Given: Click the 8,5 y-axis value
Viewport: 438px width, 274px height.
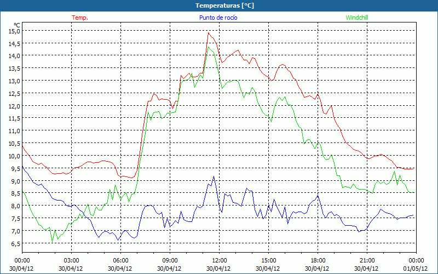Looking at the screenshot, I should (15, 193).
